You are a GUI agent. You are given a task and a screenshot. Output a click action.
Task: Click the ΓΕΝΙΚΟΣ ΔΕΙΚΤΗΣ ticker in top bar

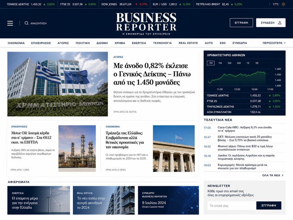pos(31,4)
